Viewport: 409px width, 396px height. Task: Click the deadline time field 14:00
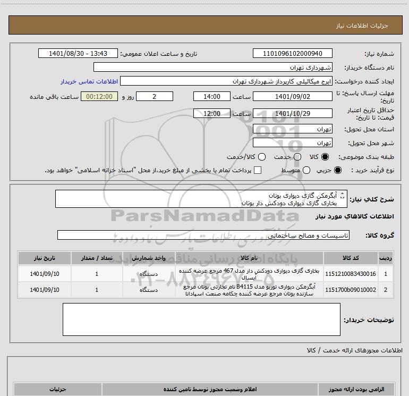click(212, 96)
